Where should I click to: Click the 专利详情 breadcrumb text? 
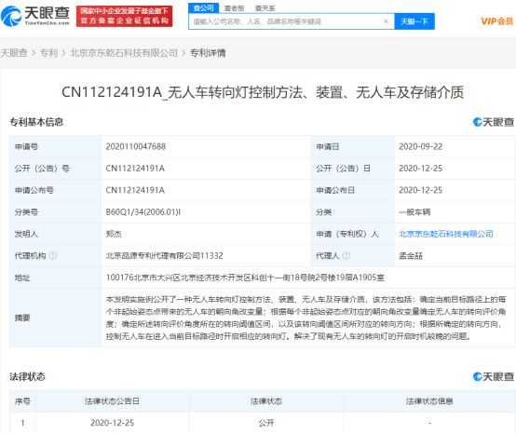point(208,53)
